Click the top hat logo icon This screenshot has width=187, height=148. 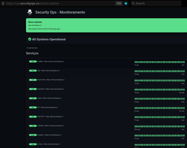[x=30, y=12]
